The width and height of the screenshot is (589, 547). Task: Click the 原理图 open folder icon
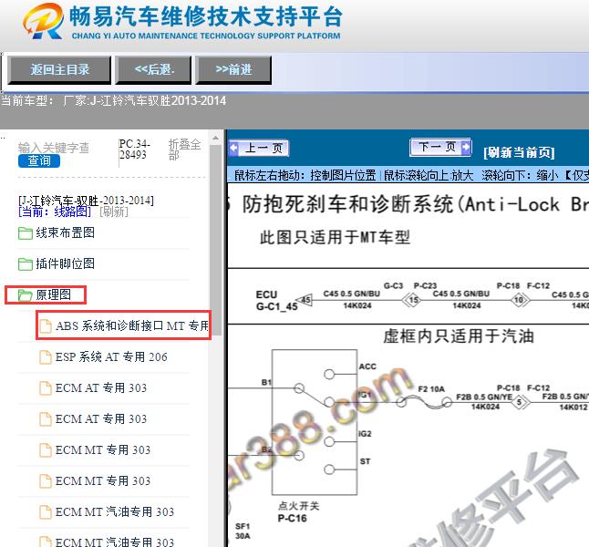click(x=26, y=294)
